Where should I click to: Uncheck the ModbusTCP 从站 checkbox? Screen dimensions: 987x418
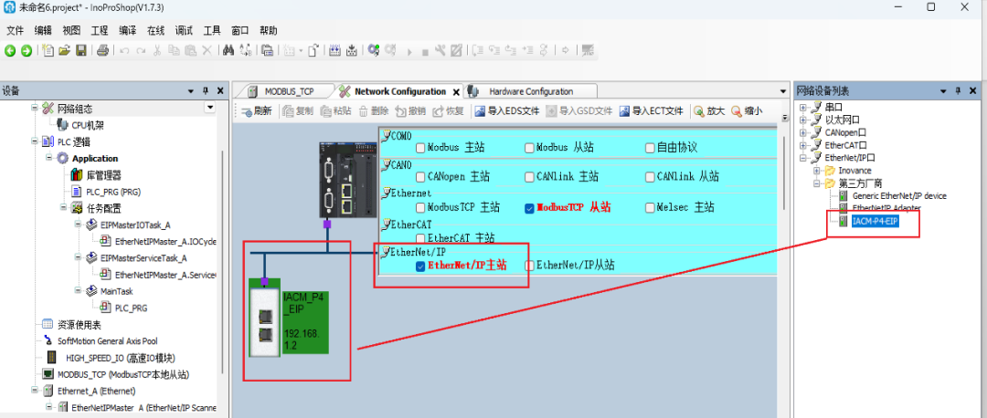[530, 208]
